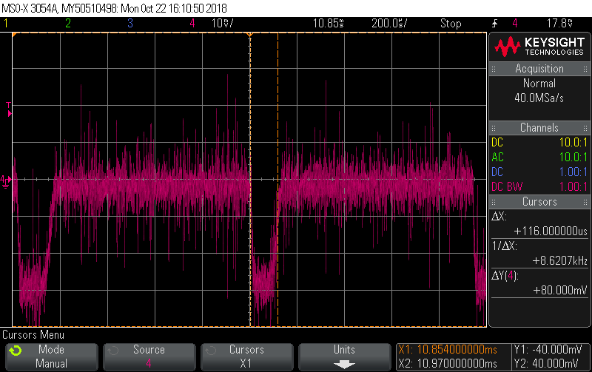Click the 1/ΔX +8.6207kHz value

pyautogui.click(x=560, y=261)
